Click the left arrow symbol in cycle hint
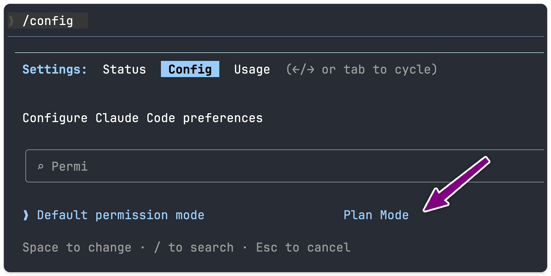551x276 pixels. (x=296, y=69)
